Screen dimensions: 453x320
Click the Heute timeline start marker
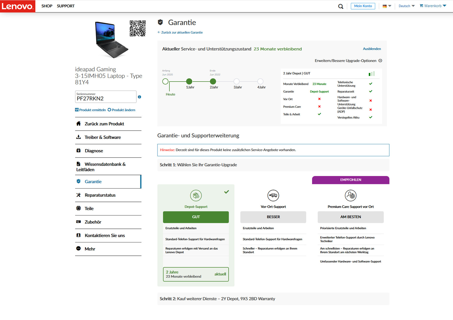pyautogui.click(x=166, y=81)
